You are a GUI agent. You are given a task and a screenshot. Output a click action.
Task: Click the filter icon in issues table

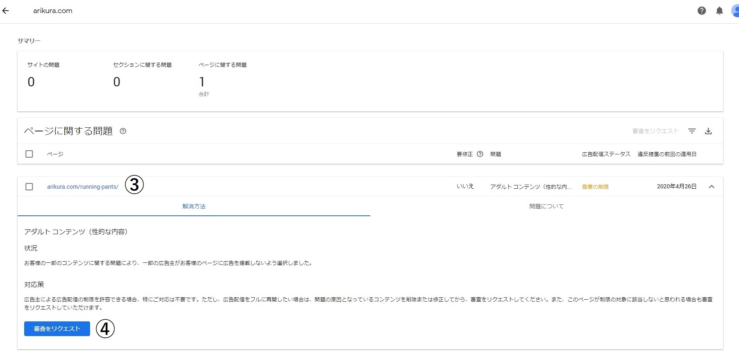(x=692, y=131)
